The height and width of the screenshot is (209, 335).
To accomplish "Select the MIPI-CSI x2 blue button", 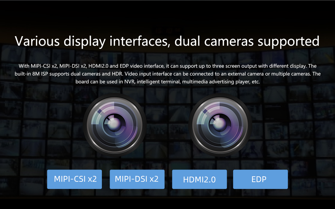I will tap(74, 179).
